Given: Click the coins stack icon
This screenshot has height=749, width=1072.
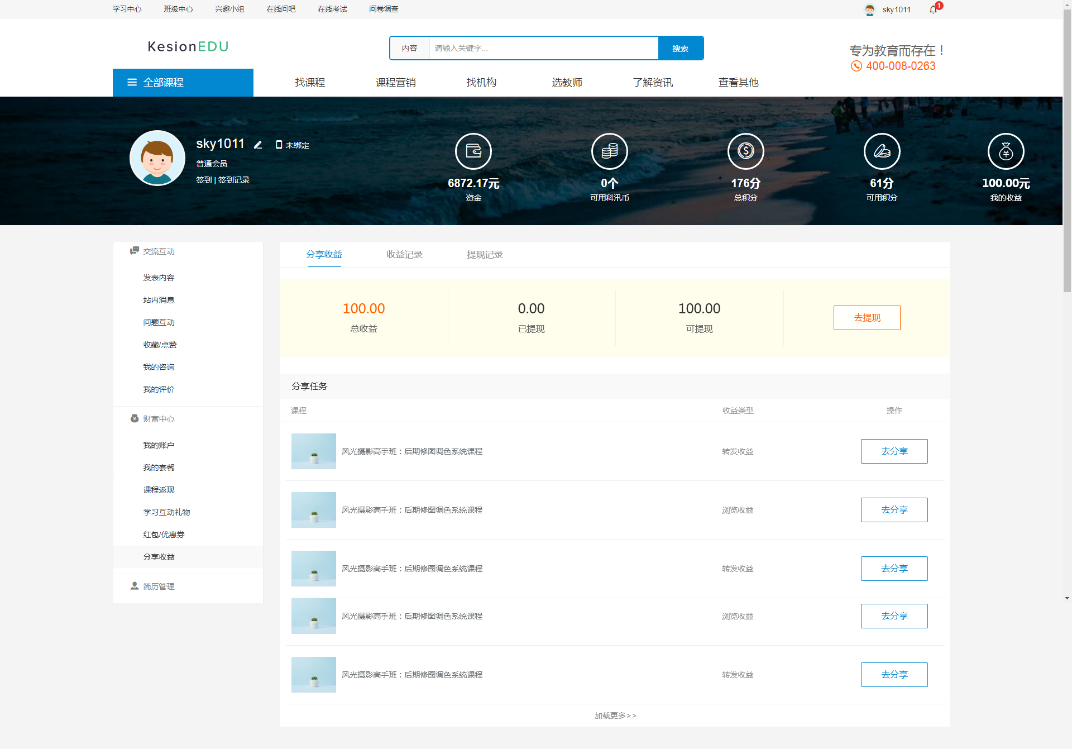Looking at the screenshot, I should pos(609,151).
